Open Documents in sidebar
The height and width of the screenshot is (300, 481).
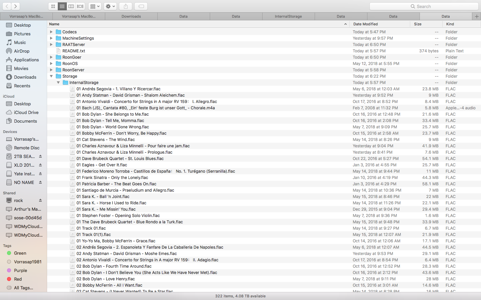pos(25,121)
